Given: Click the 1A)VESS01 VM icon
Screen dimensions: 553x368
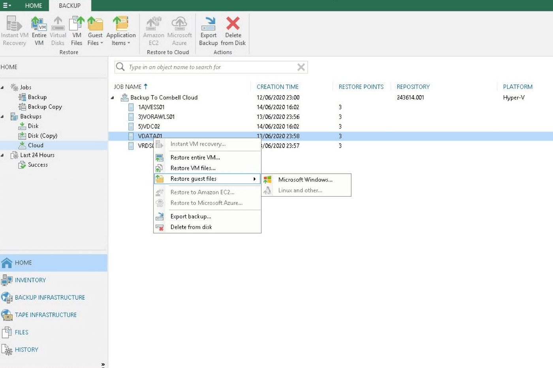Looking at the screenshot, I should pyautogui.click(x=131, y=107).
